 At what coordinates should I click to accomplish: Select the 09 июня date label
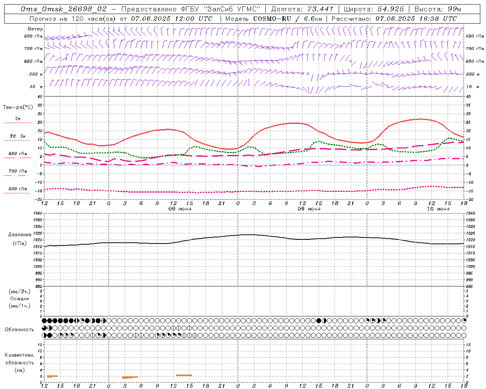click(309, 209)
